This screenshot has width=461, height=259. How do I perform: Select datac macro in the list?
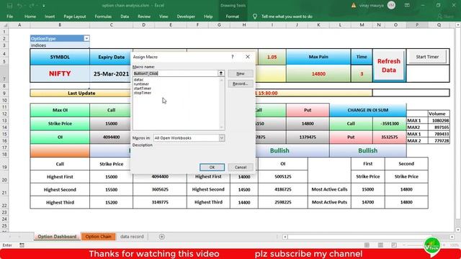pyautogui.click(x=139, y=80)
